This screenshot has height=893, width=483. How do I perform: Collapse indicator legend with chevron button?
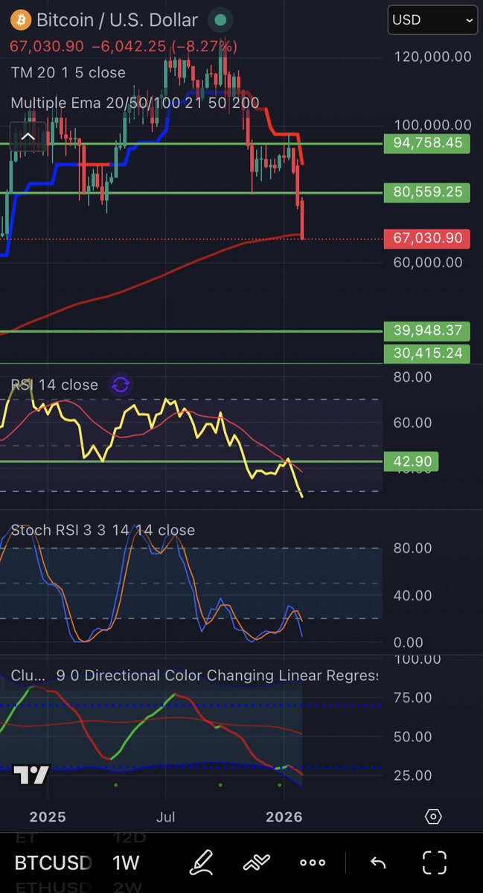click(28, 137)
